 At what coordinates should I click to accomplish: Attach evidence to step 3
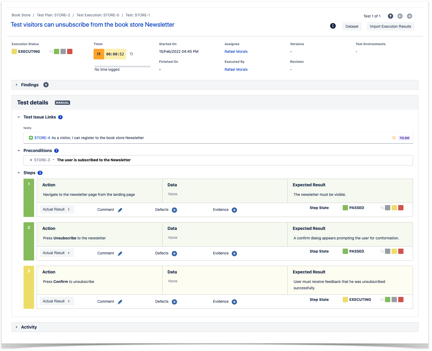[234, 302]
